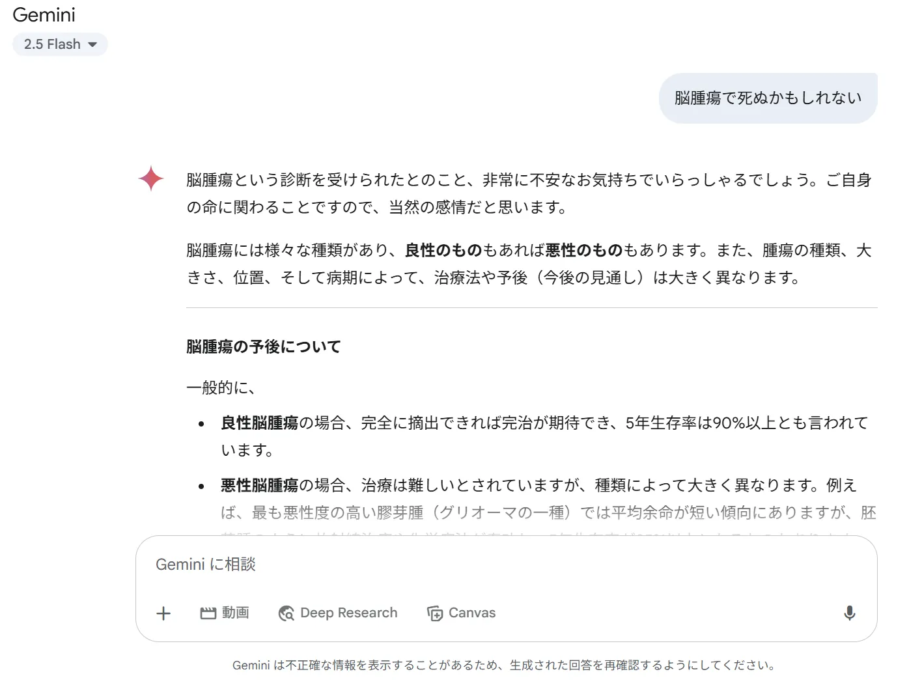909x687 pixels.
Task: Click the plus icon to add attachments
Action: (163, 613)
